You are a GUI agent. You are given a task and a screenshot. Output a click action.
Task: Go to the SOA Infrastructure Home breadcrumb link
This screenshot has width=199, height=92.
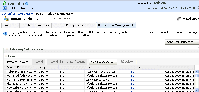pos(17,14)
